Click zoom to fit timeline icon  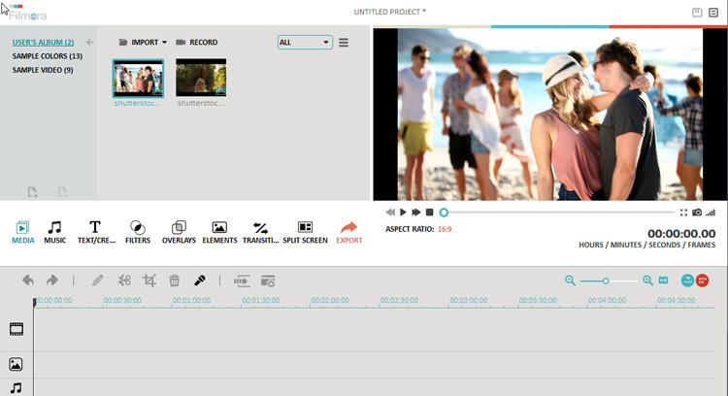tap(664, 280)
